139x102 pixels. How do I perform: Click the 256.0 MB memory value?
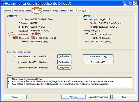tap(35, 34)
